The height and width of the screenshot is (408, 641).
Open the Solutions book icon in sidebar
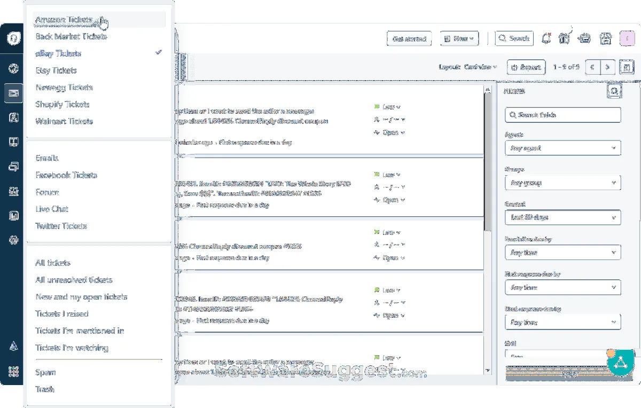pos(14,142)
